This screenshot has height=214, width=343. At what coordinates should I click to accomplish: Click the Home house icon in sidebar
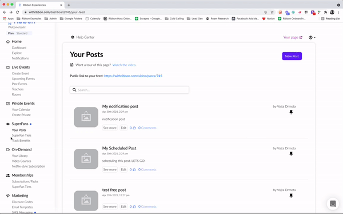point(8,41)
